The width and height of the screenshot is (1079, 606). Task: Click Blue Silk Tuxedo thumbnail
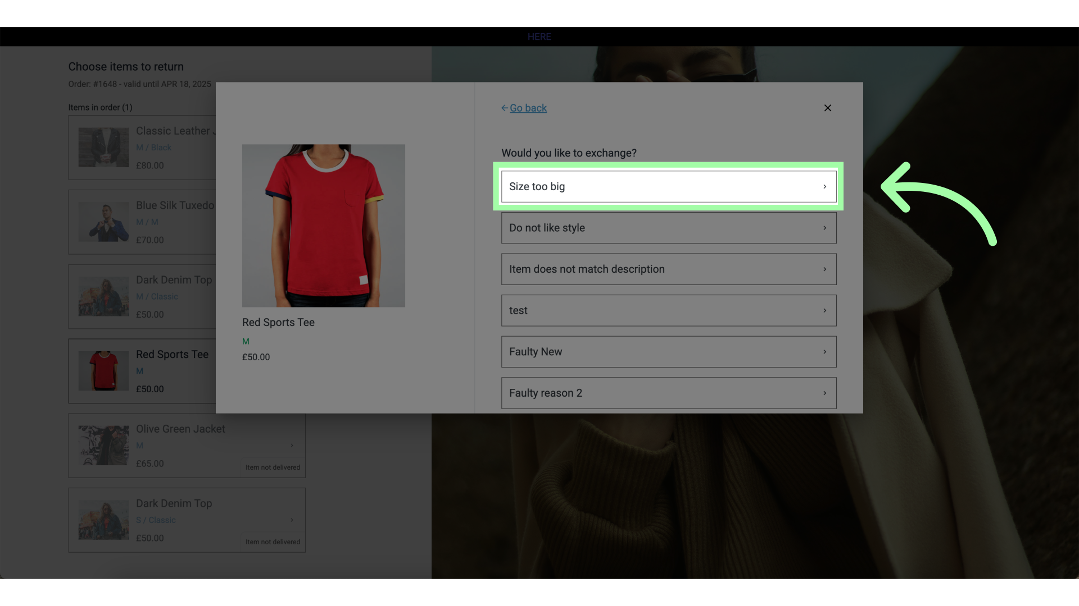click(x=103, y=222)
